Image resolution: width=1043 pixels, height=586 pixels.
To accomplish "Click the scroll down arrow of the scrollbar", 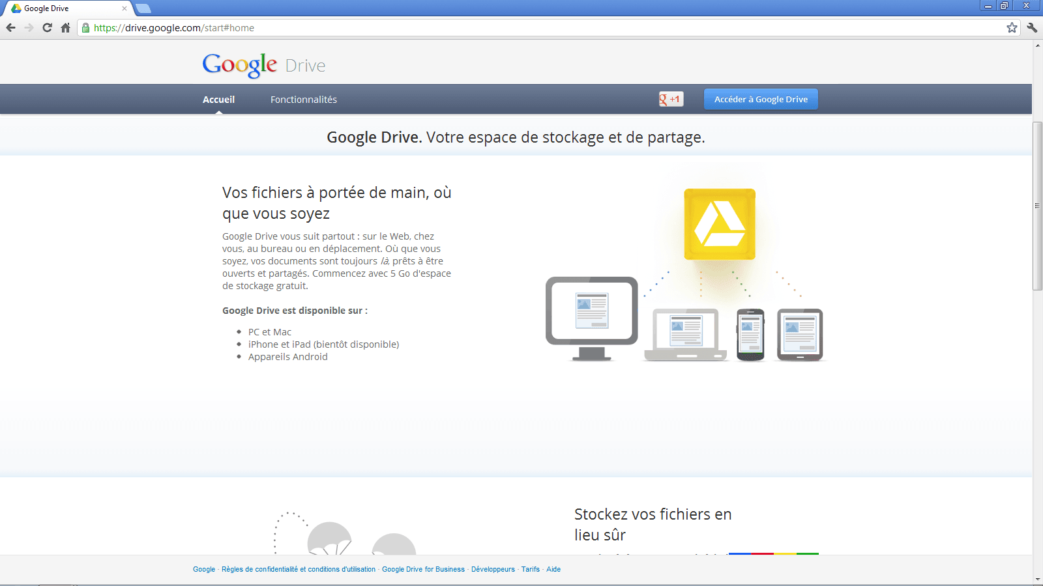I will (1037, 579).
